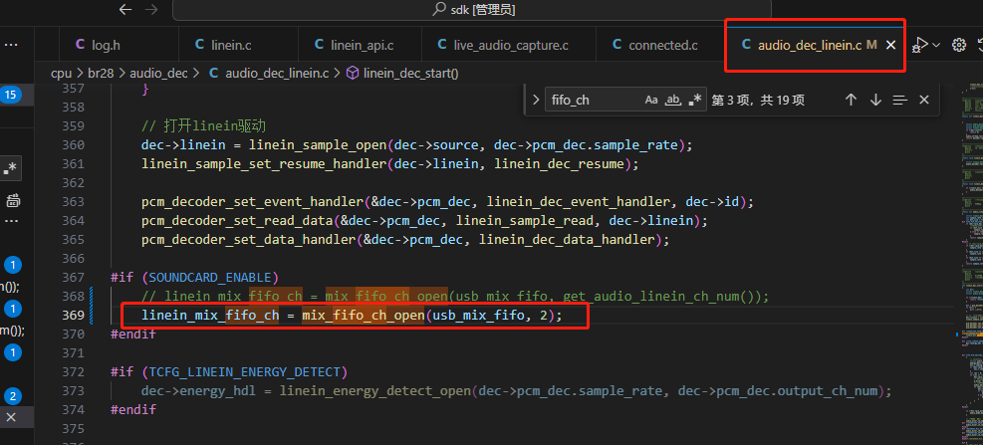
Task: Go forward with the right arrow
Action: coord(151,9)
